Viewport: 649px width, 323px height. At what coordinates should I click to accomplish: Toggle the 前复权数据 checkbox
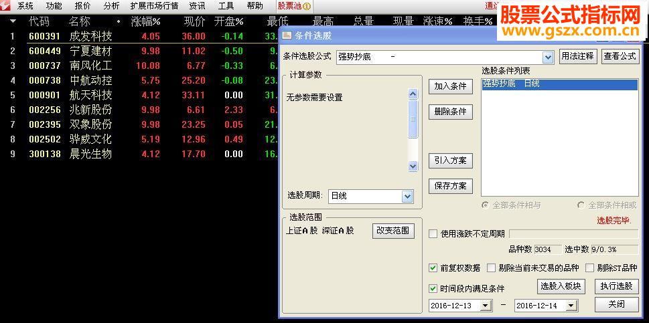(x=433, y=268)
